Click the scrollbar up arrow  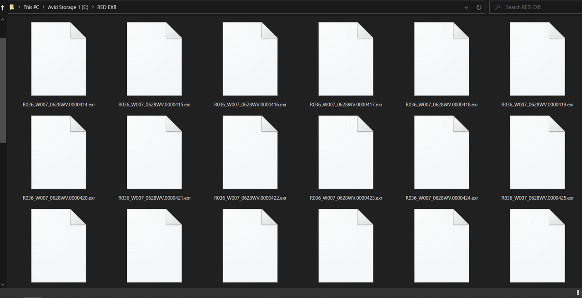[x=3, y=20]
